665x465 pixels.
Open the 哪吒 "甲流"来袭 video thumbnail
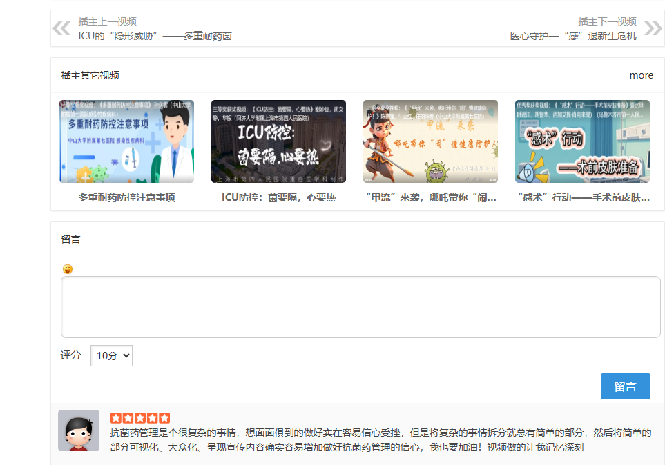(x=430, y=141)
